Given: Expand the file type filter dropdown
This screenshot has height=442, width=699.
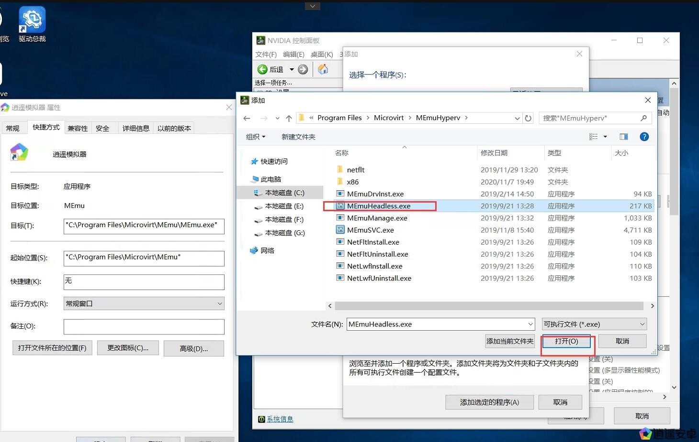Looking at the screenshot, I should [x=594, y=324].
